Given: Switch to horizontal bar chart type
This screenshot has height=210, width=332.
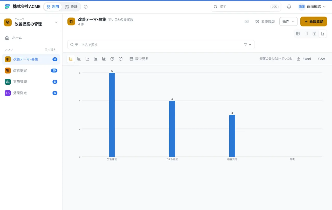Looking at the screenshot, I should [79, 59].
